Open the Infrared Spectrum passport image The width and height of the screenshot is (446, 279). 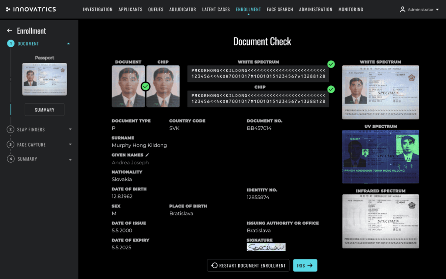[381, 221]
